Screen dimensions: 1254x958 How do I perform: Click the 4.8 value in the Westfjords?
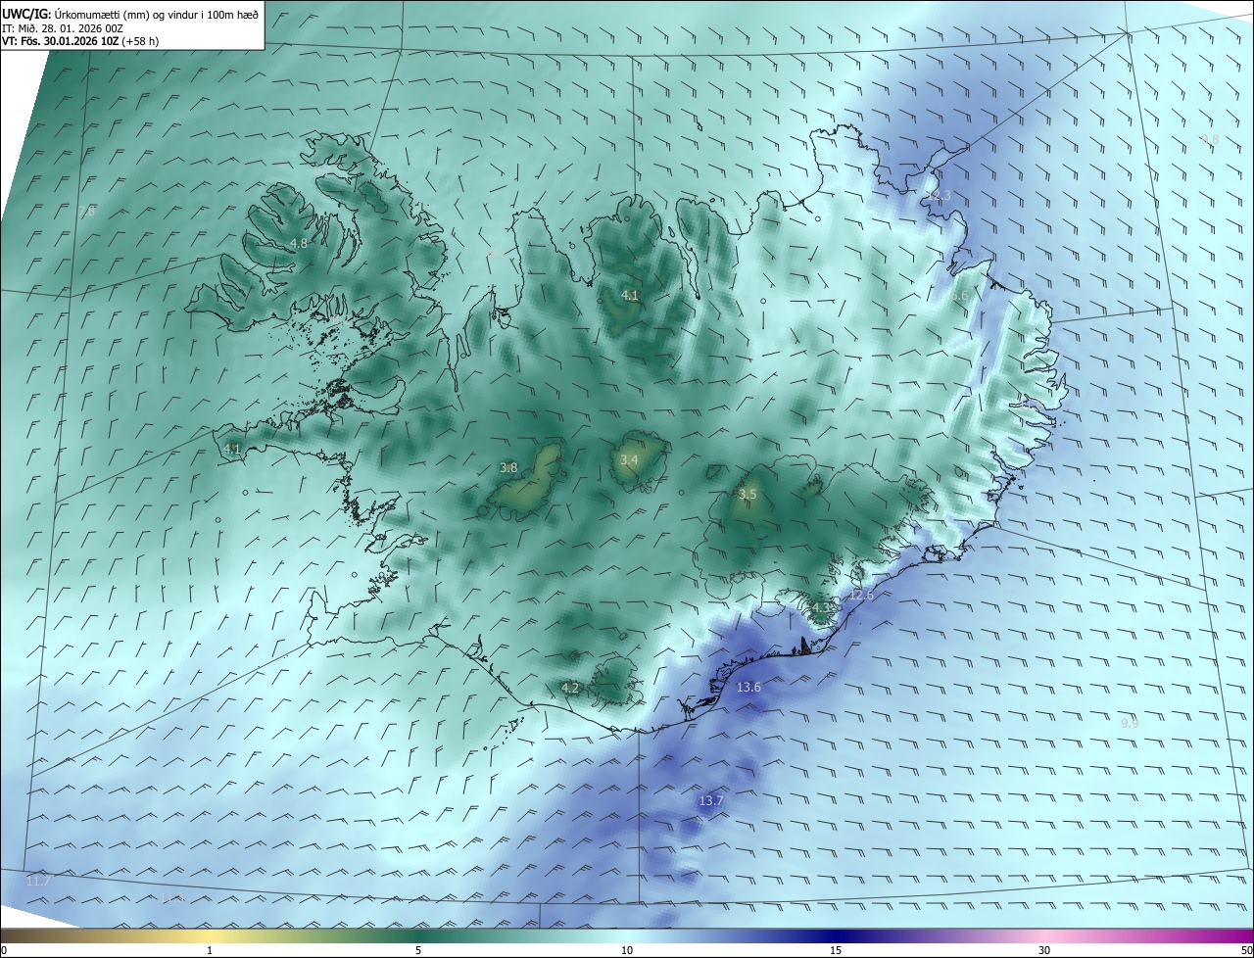[x=299, y=243]
